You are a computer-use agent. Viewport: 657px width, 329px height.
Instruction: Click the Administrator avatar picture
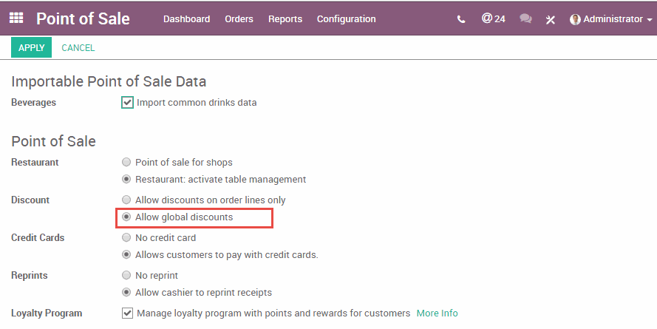click(x=575, y=19)
